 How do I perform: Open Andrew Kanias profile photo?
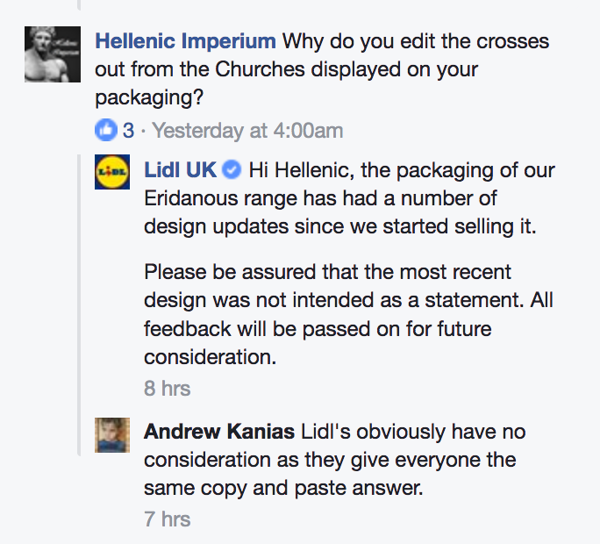112,435
